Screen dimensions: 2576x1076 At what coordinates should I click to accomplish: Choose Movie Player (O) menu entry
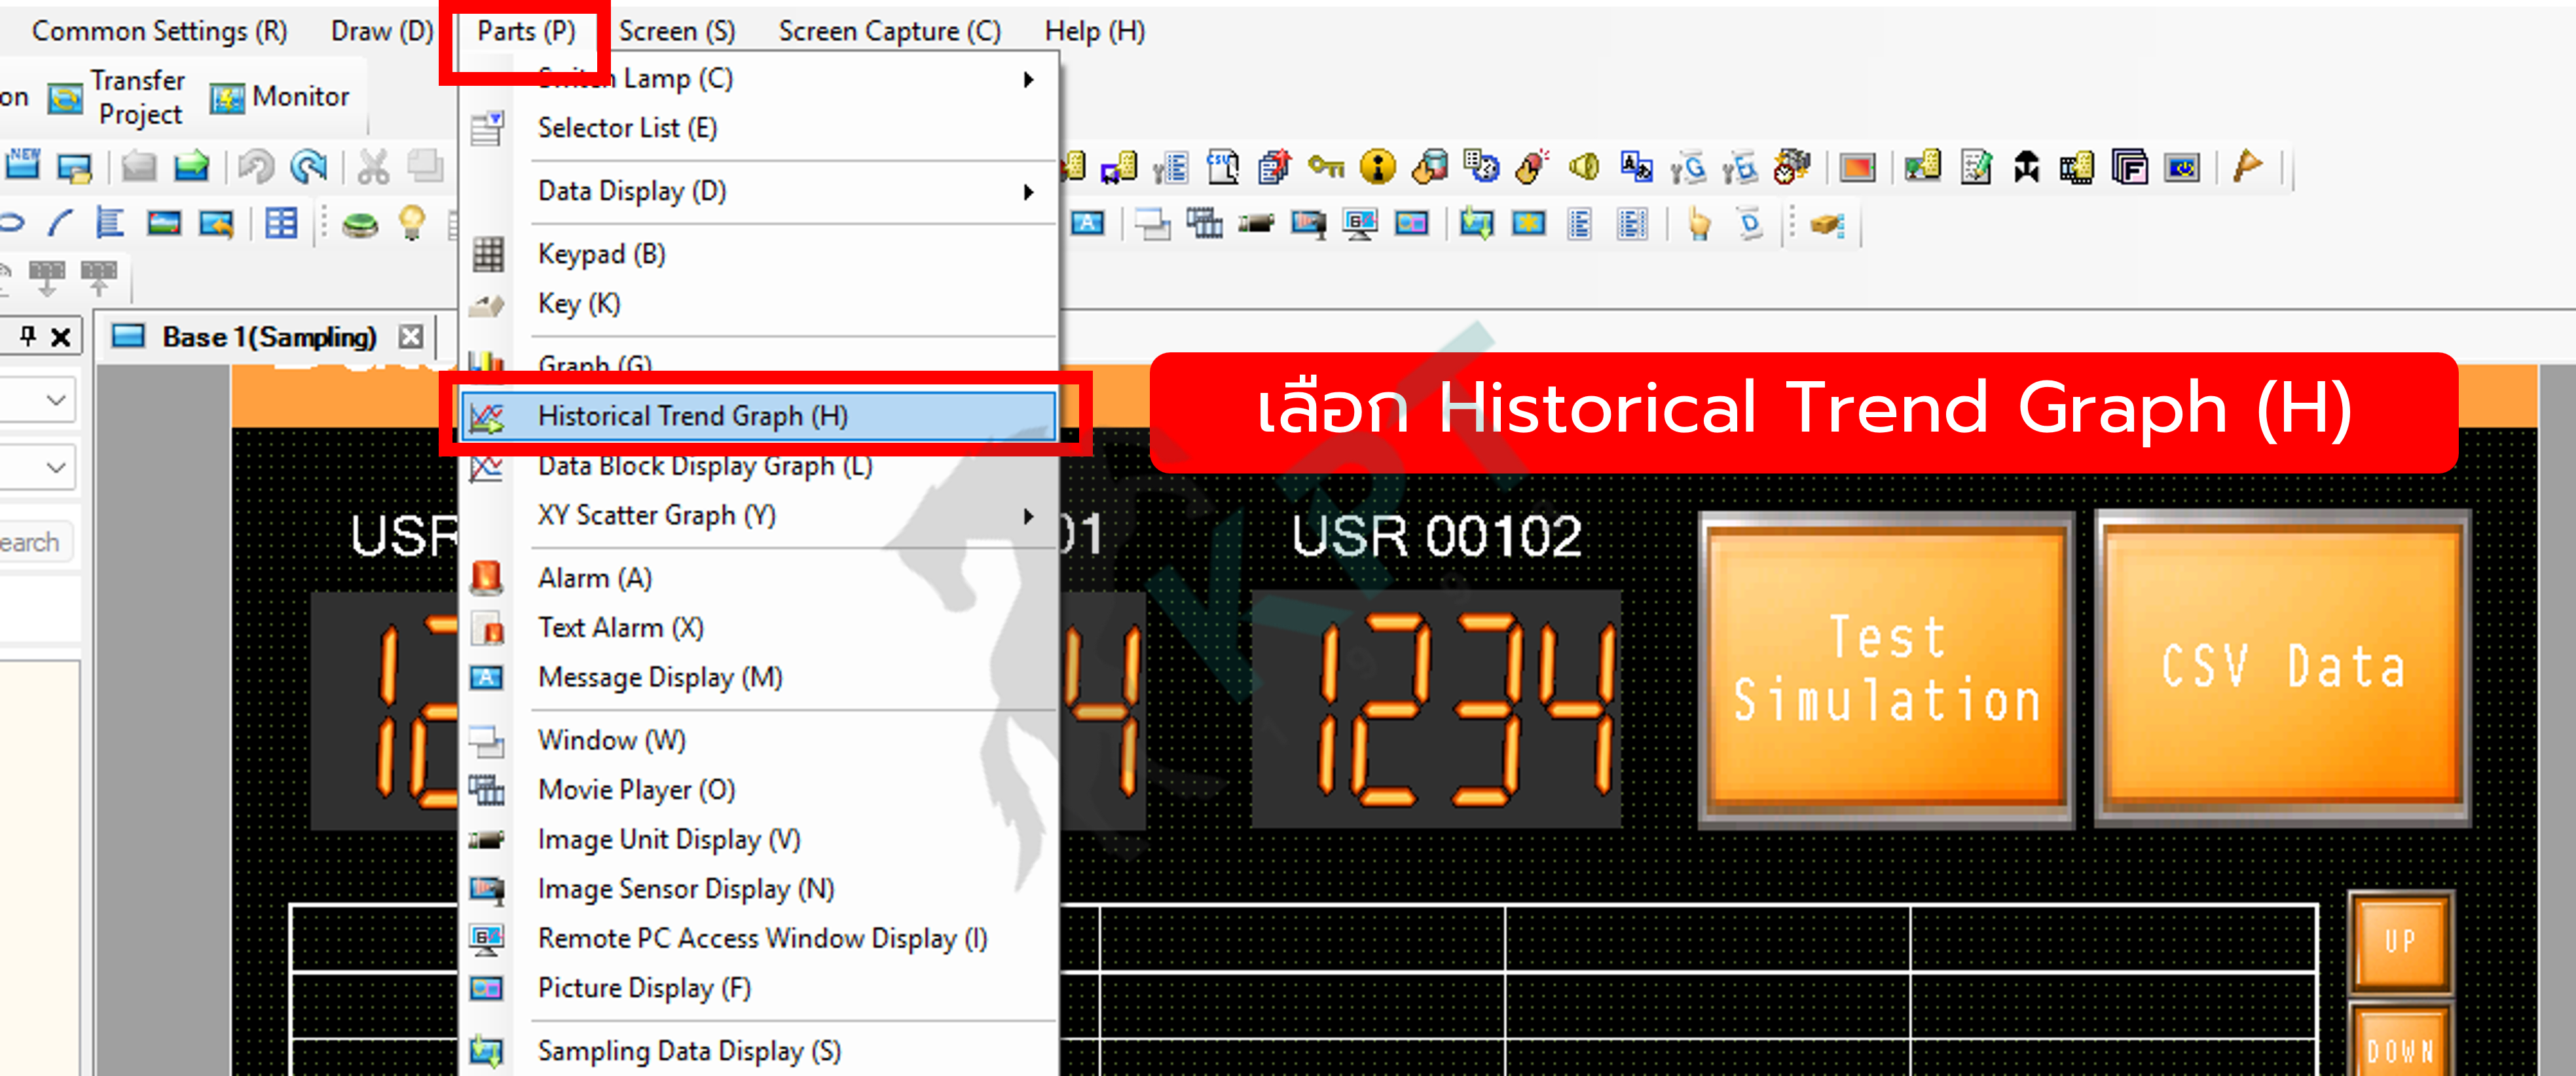point(758,790)
